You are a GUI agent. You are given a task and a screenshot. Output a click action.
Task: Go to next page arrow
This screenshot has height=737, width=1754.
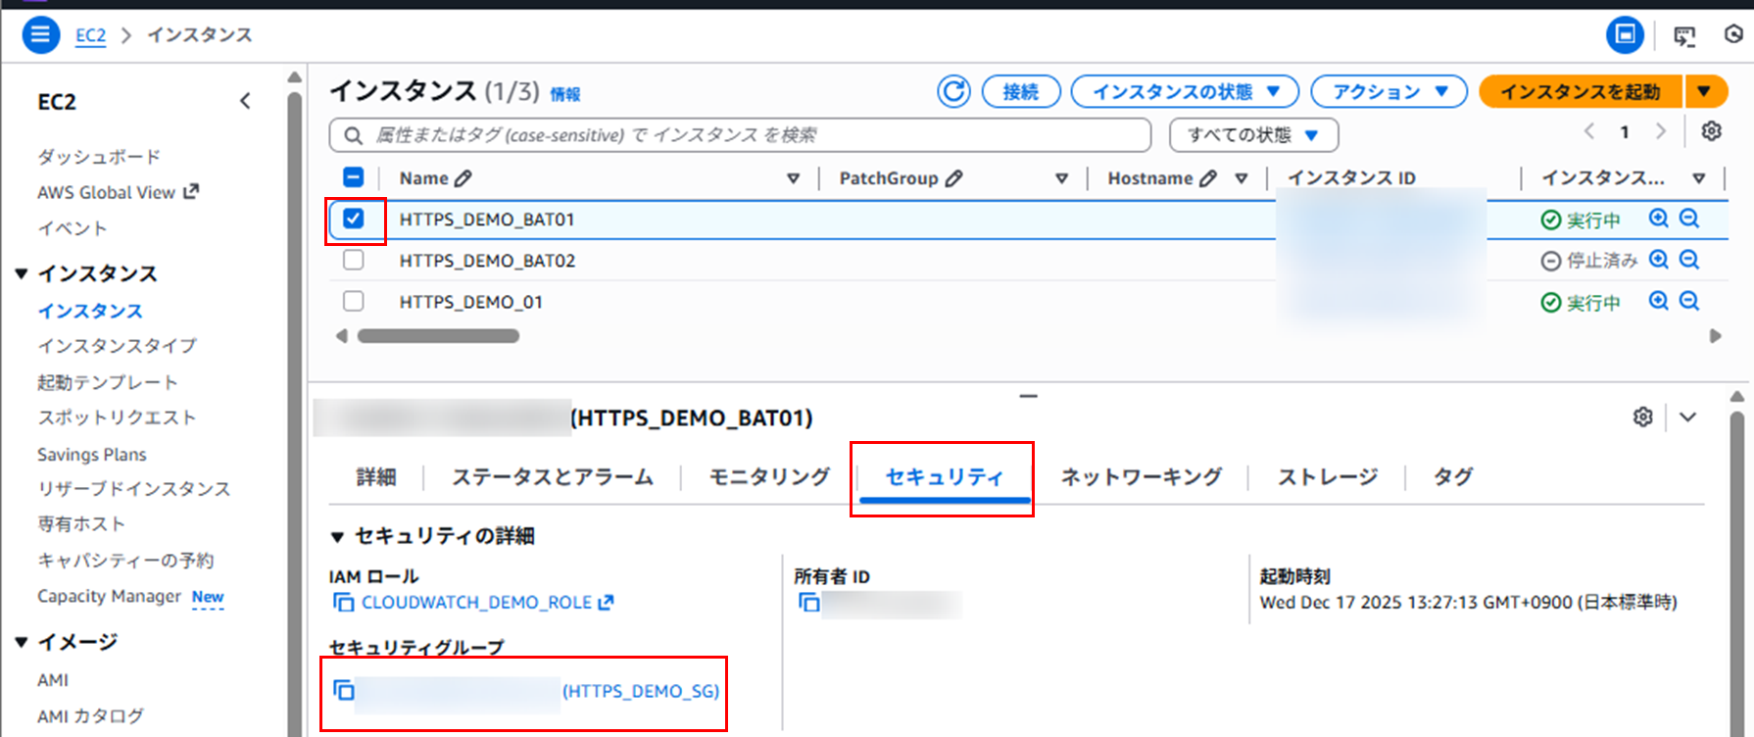tap(1660, 131)
